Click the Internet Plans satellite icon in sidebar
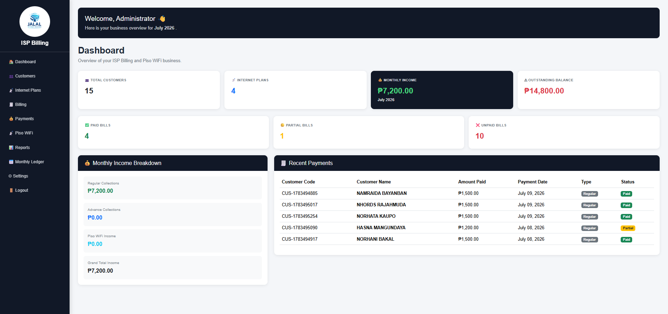 point(11,90)
